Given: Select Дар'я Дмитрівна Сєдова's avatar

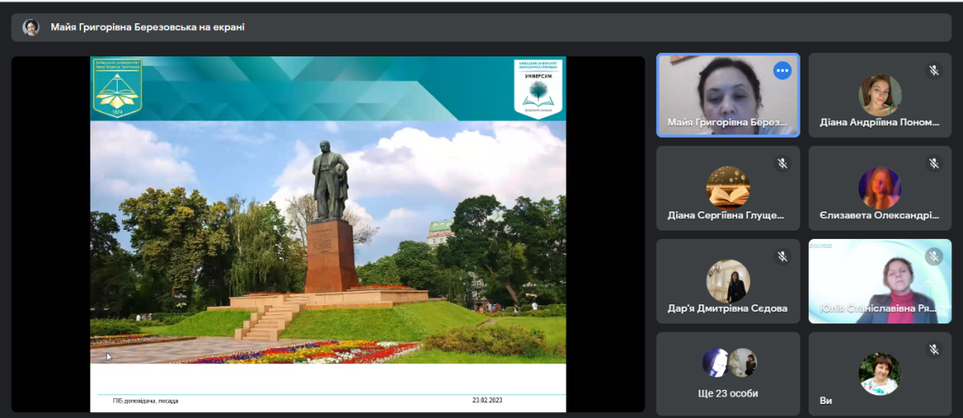Looking at the screenshot, I should click(727, 281).
